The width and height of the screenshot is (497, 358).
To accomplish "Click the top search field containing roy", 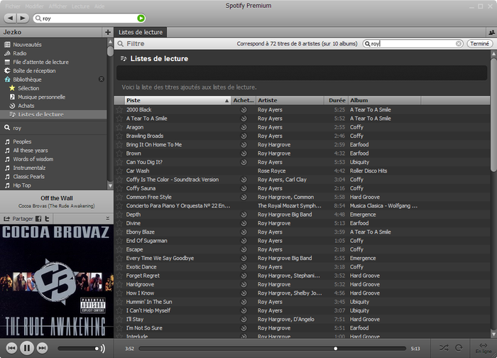I will [89, 18].
